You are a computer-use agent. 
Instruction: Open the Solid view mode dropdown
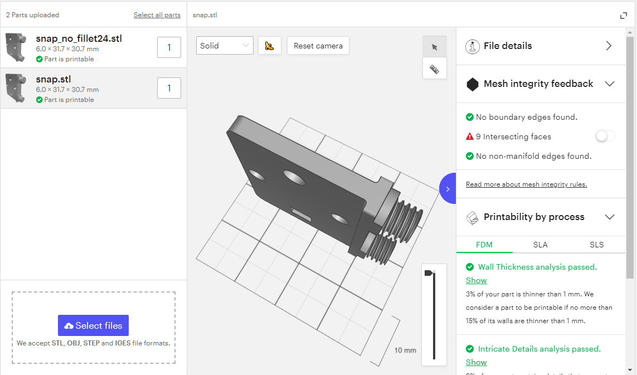click(225, 45)
